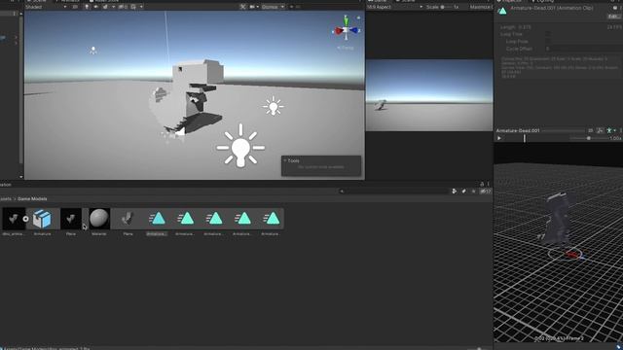Viewport: 623px width, 350px height.
Task: Toggle hidden packages count in Project
Action: (485, 192)
